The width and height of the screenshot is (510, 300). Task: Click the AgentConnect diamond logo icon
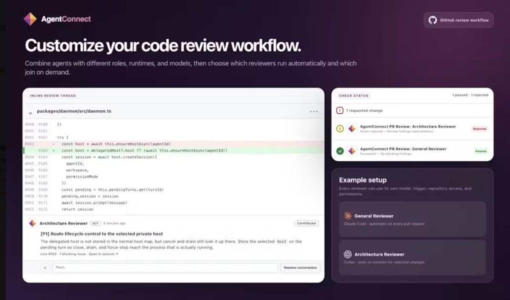point(30,19)
